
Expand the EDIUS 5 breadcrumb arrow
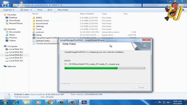click(x=61, y=5)
